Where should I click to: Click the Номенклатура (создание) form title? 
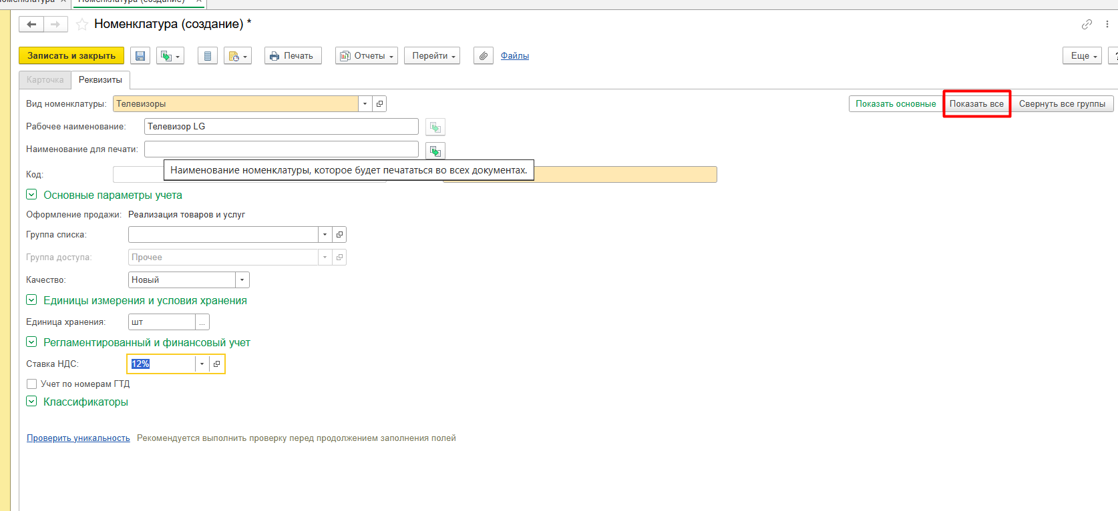tap(173, 24)
